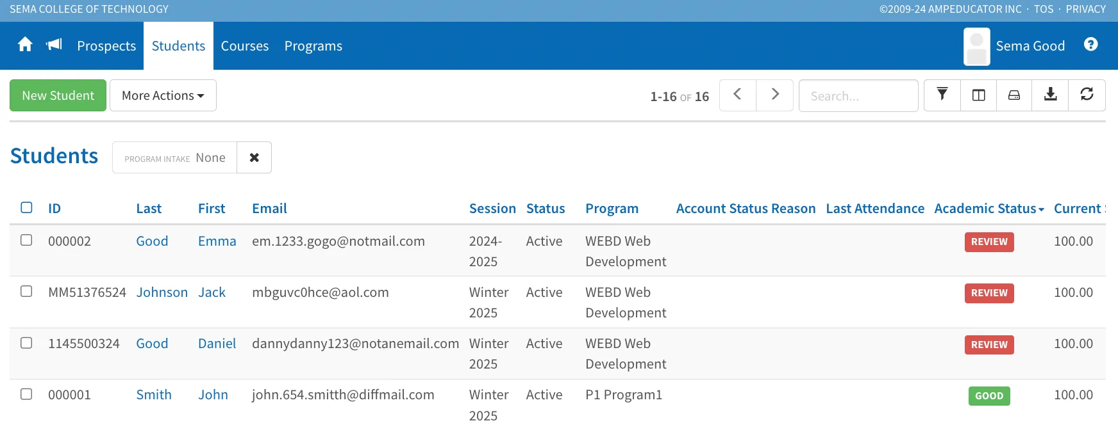Viewport: 1118px width, 430px height.
Task: Open the Sema Good user avatar
Action: pos(976,46)
